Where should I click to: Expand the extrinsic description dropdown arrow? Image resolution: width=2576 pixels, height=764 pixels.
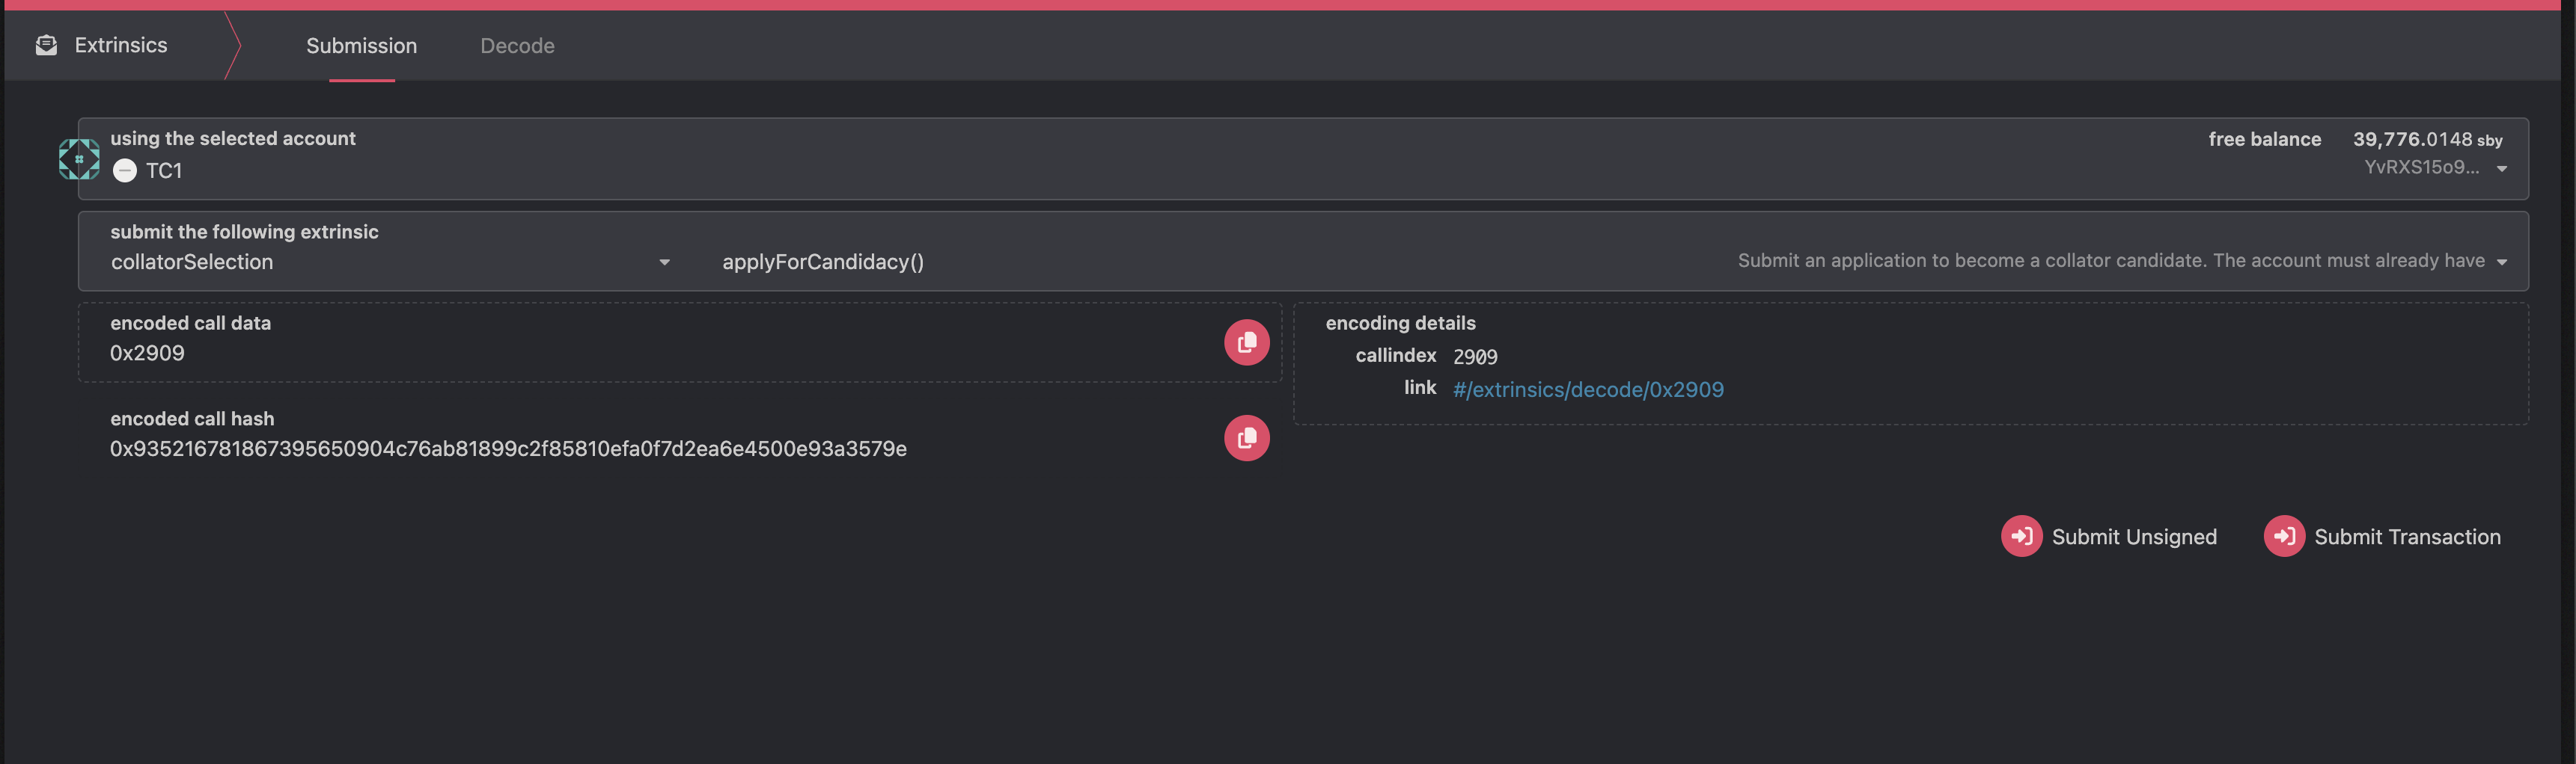[x=2501, y=262]
